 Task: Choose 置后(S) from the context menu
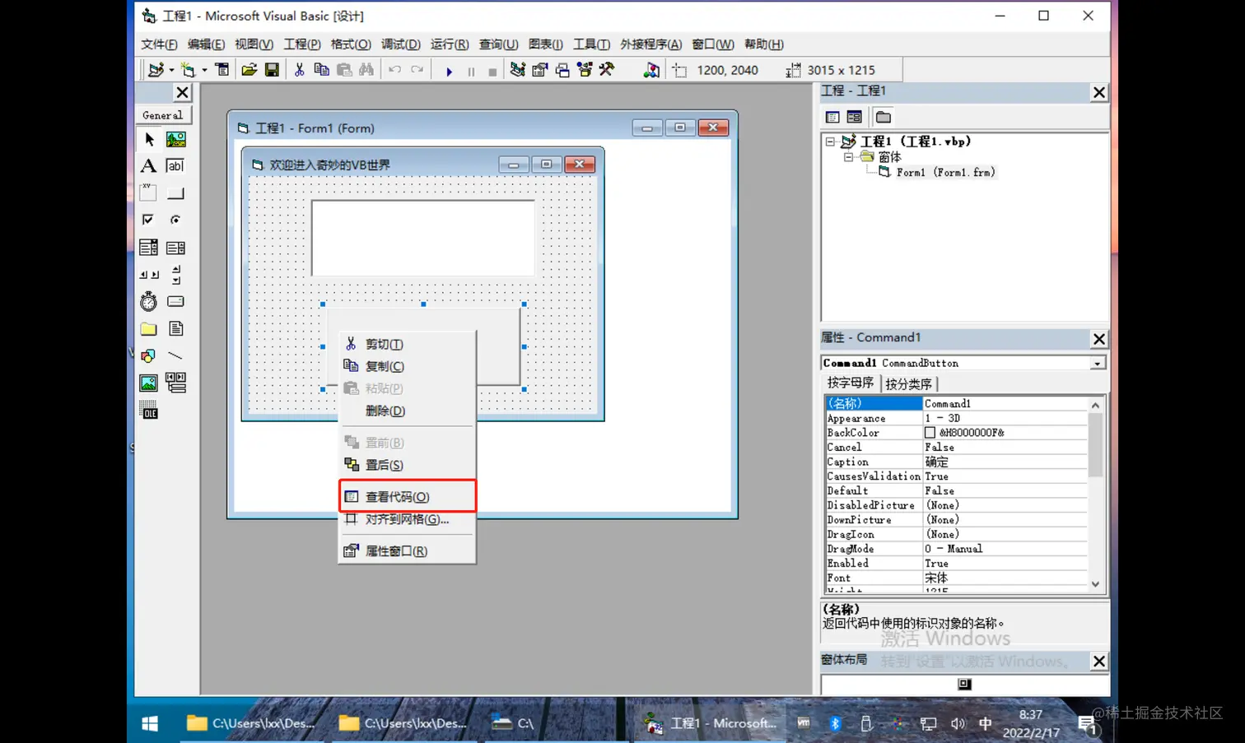[408, 465]
